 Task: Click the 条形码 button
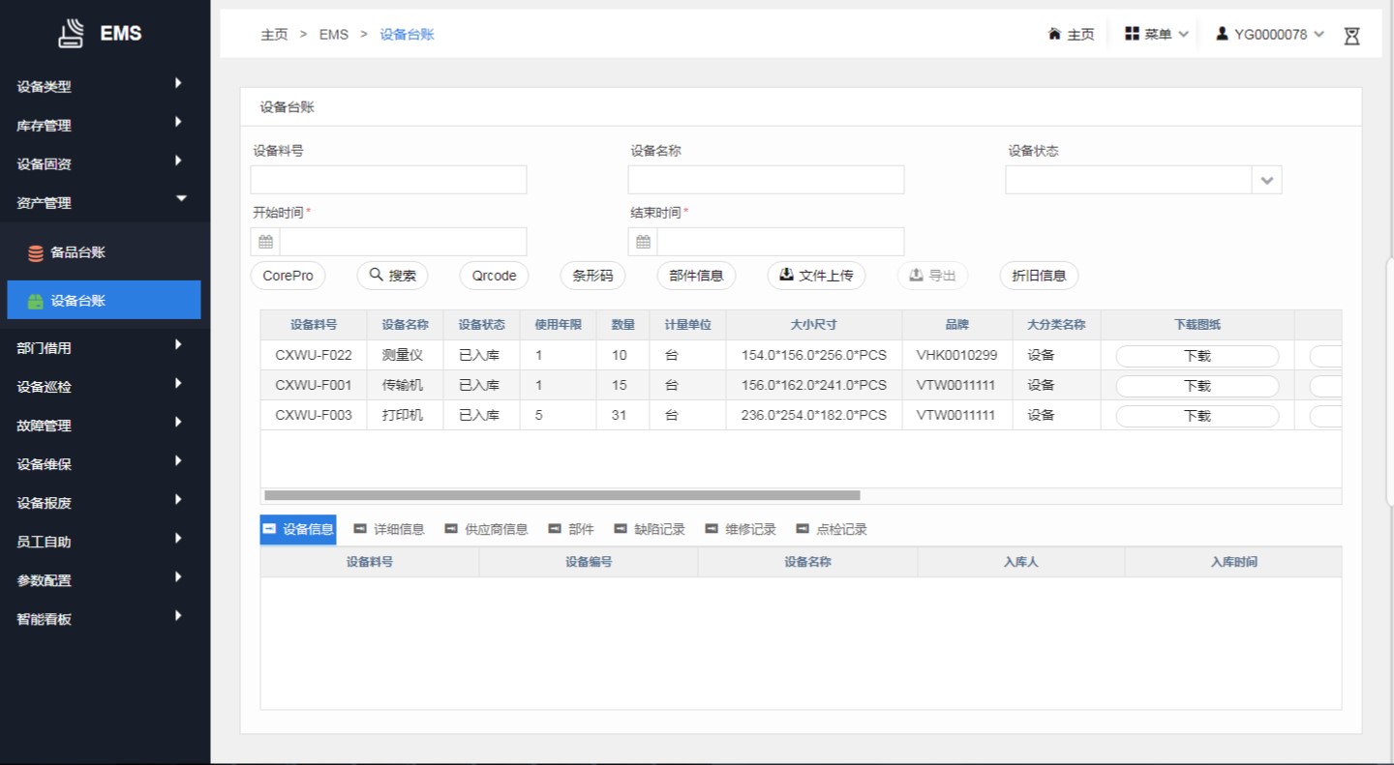pos(592,276)
